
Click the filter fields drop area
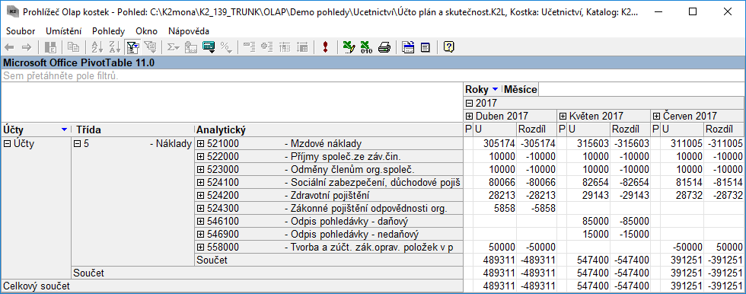[x=373, y=75]
